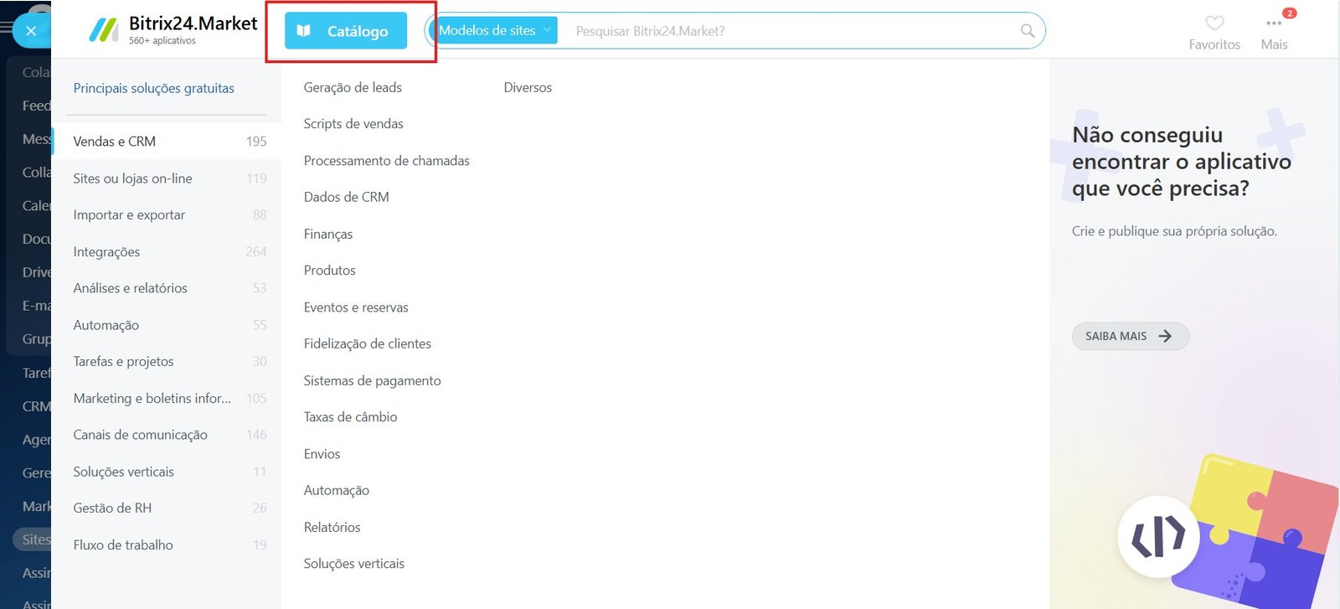
Task: Open Drive item in background left menu
Action: pos(36,272)
